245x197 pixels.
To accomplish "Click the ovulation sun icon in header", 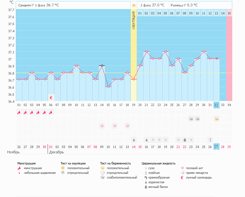I will click(134, 5).
